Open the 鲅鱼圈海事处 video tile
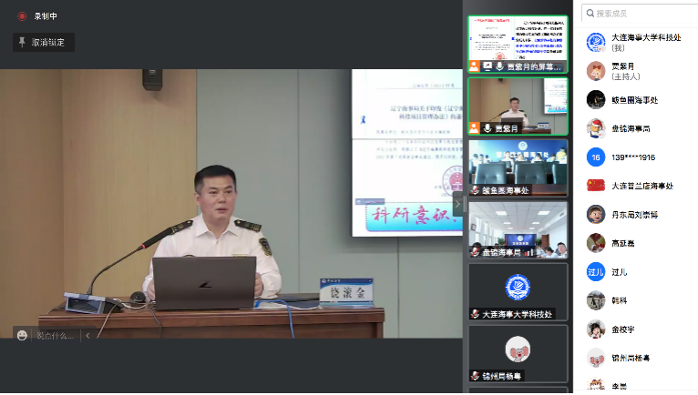Screen dimensions: 698x395 pos(518,167)
